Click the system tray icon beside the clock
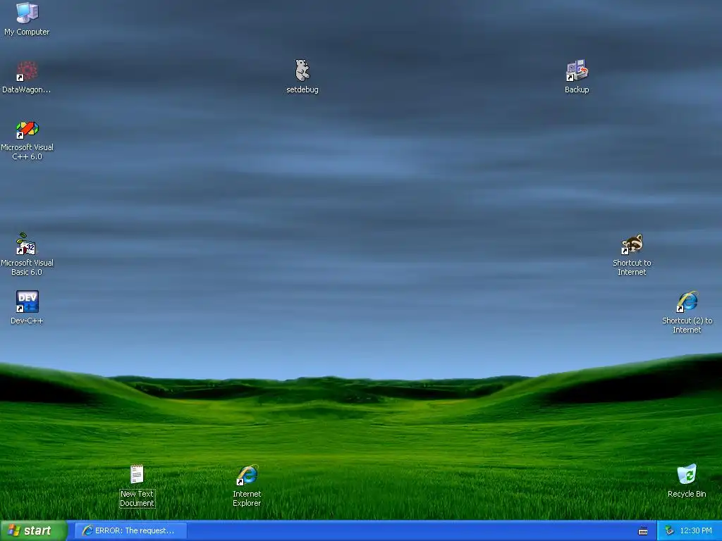Image resolution: width=722 pixels, height=541 pixels. click(x=669, y=530)
